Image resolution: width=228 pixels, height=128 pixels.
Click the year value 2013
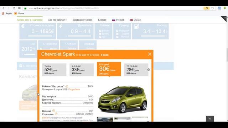pyautogui.click(x=90, y=96)
